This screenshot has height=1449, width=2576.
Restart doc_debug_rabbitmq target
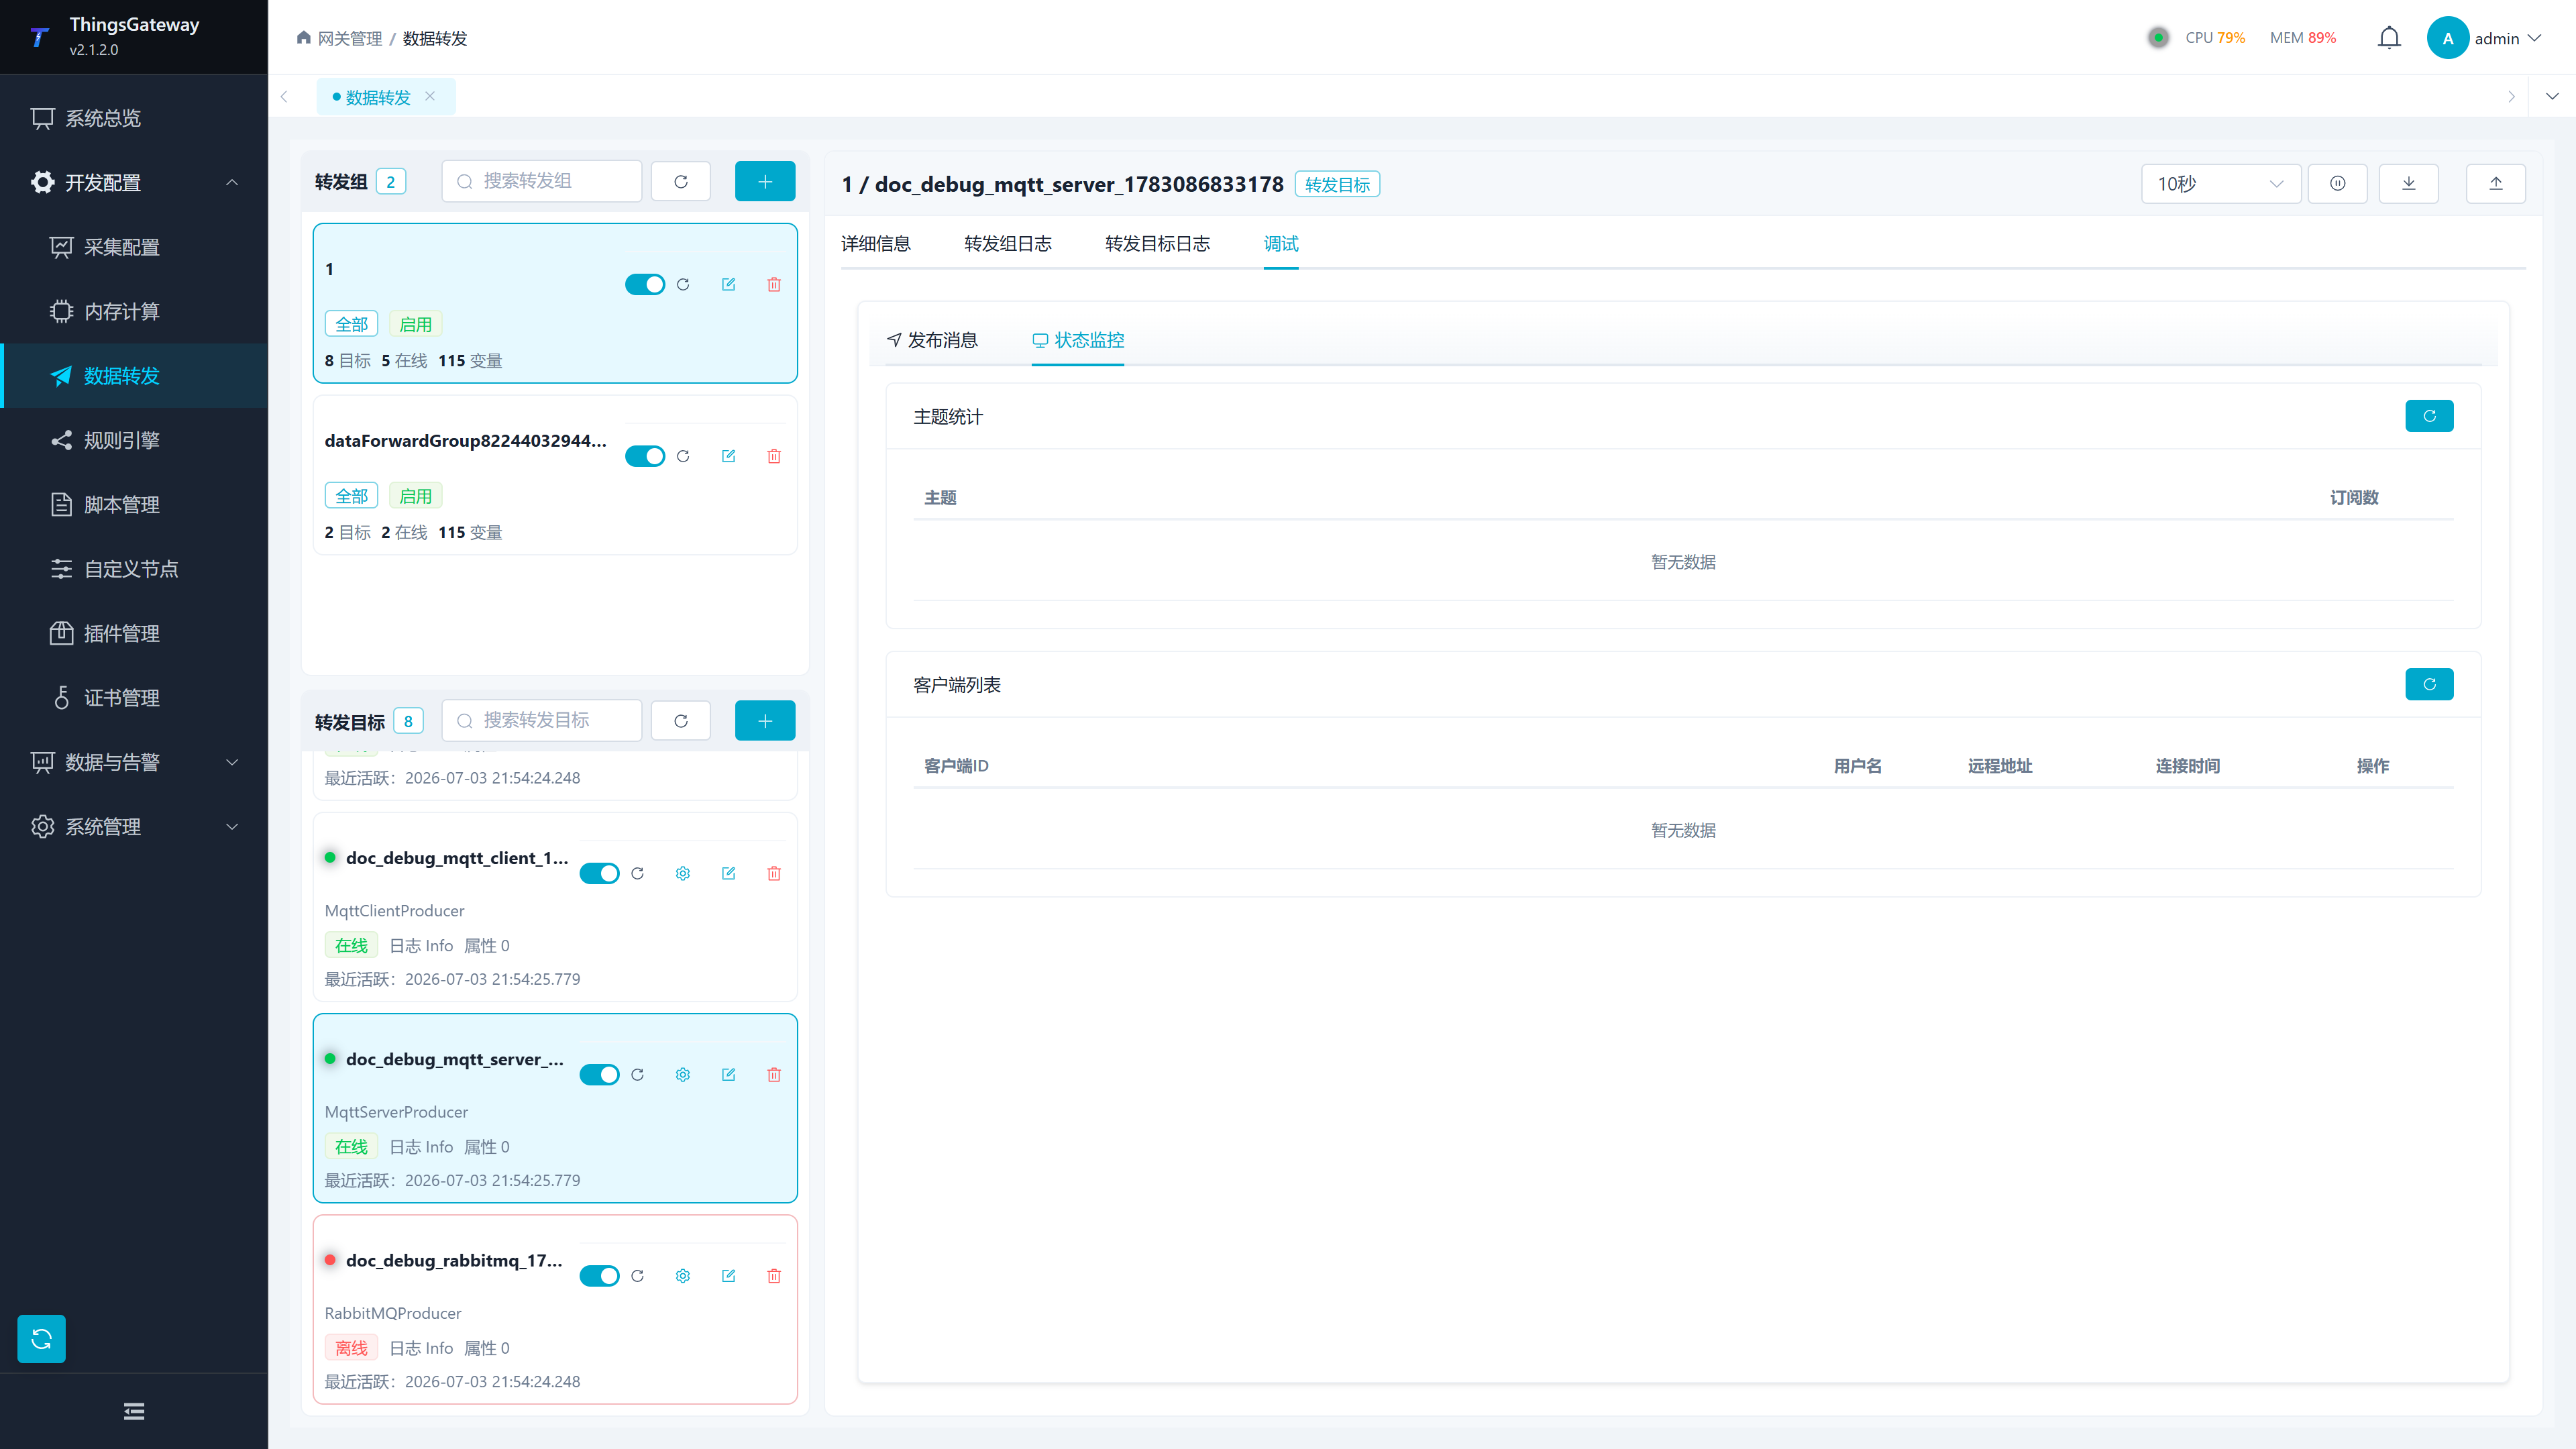pos(637,1276)
